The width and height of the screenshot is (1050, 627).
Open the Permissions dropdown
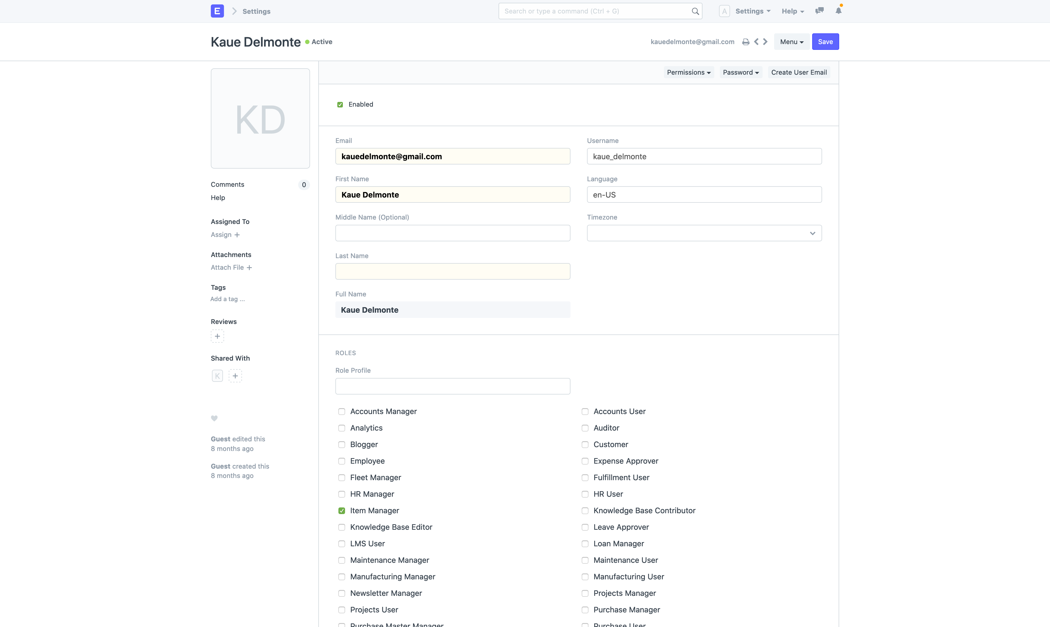(689, 72)
